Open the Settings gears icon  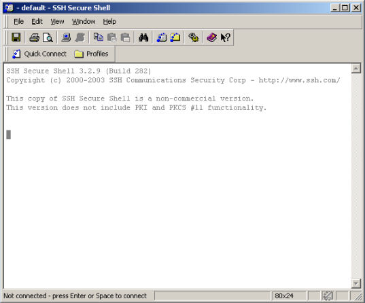194,37
